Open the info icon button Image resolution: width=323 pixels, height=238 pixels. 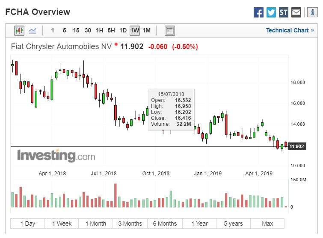312,12
